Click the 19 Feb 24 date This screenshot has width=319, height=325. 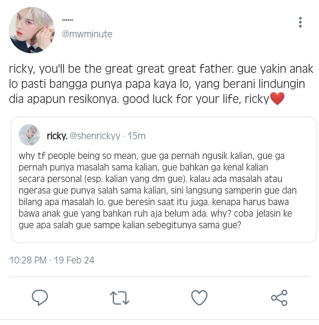coord(74,260)
